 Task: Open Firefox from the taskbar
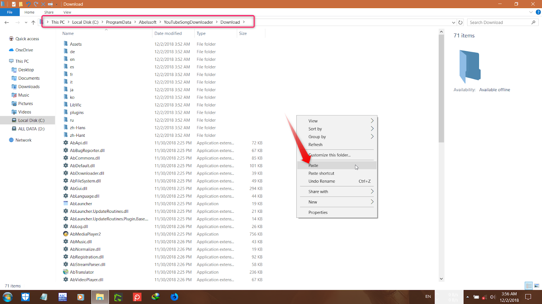[x=174, y=297]
